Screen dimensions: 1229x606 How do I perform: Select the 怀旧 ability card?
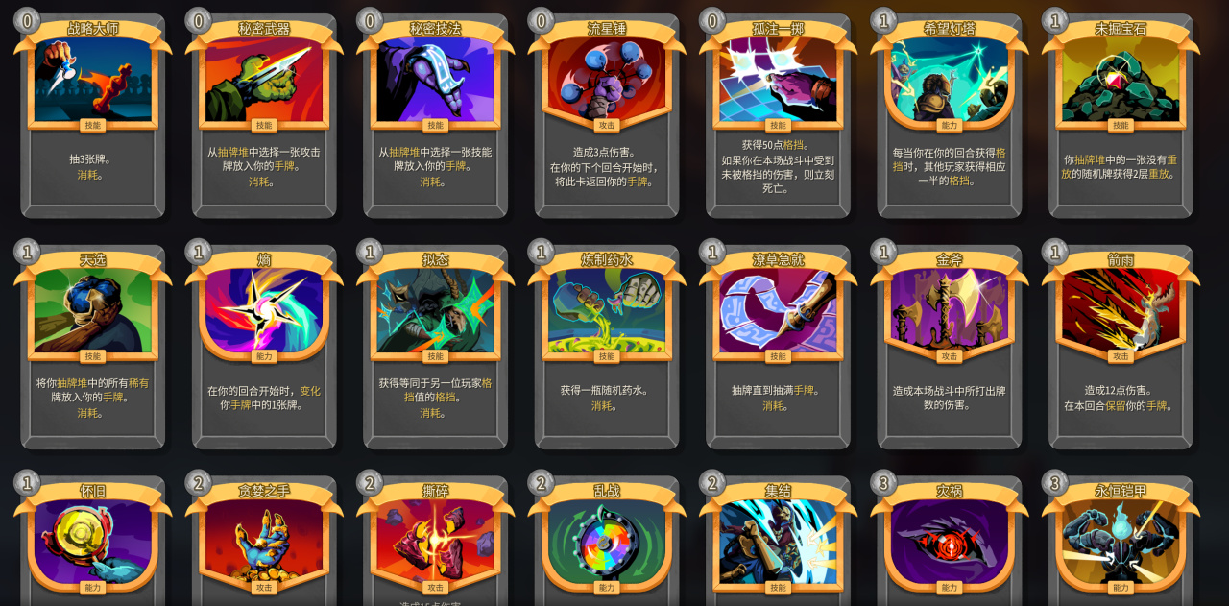pos(93,539)
